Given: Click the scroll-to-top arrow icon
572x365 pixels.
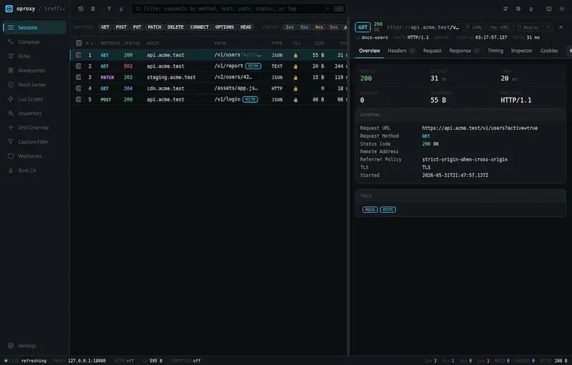Looking at the screenshot, I should (x=109, y=9).
